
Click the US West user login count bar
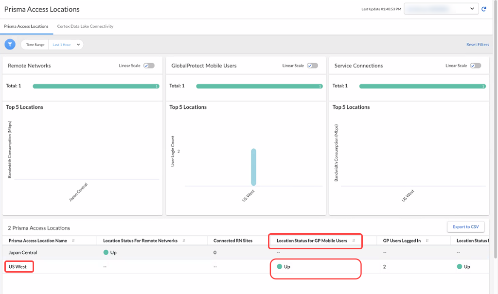click(x=253, y=167)
